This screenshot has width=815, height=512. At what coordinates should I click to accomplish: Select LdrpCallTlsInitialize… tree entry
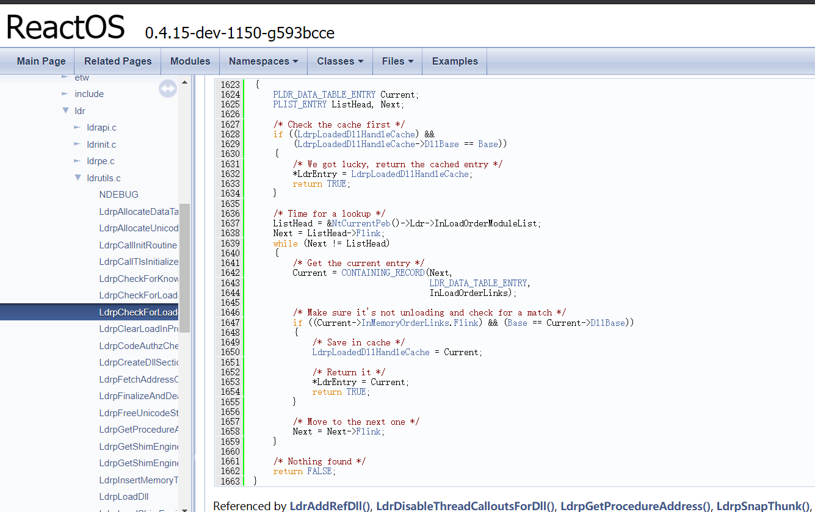(139, 262)
